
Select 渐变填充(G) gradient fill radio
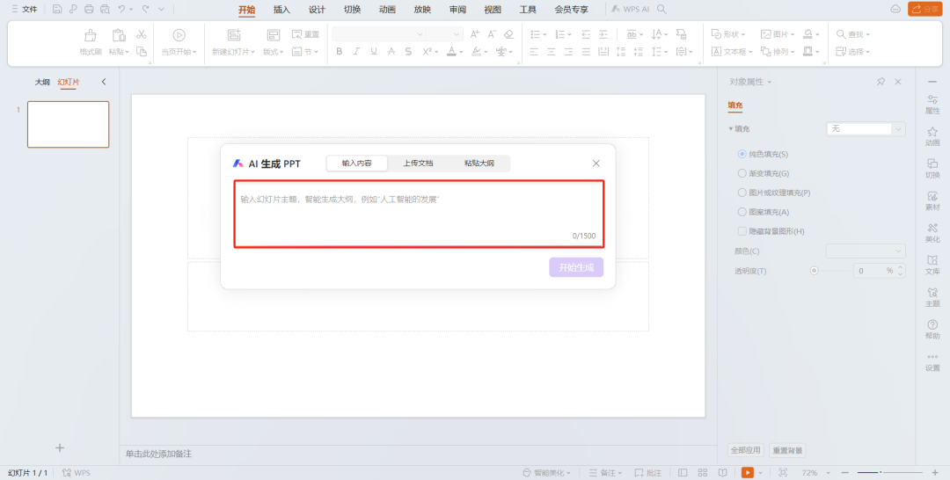tap(742, 173)
